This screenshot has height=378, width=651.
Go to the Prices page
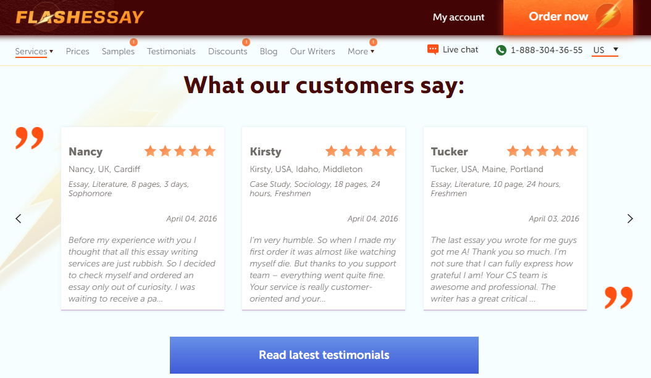(x=78, y=51)
